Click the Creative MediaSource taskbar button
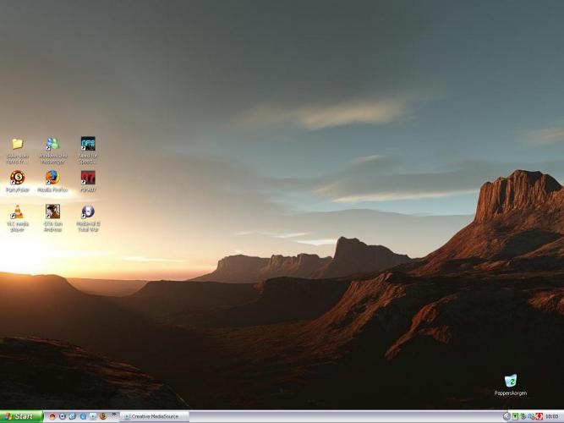Viewport: 564px width, 423px height. 154,416
